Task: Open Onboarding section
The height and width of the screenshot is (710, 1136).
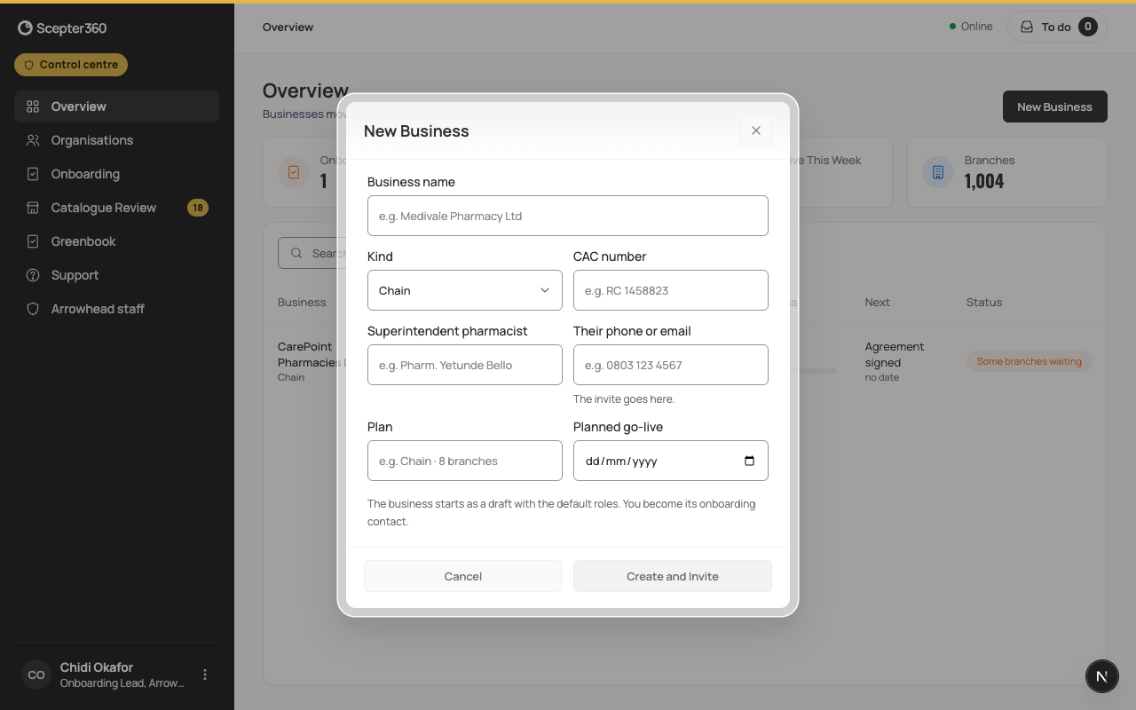Action: pos(116,174)
